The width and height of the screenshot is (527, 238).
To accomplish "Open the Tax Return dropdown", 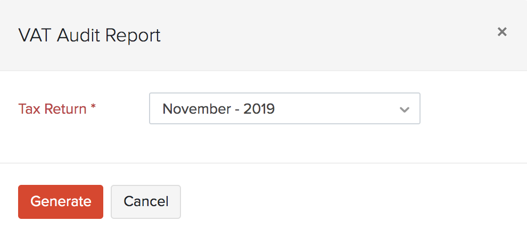I will (x=284, y=109).
